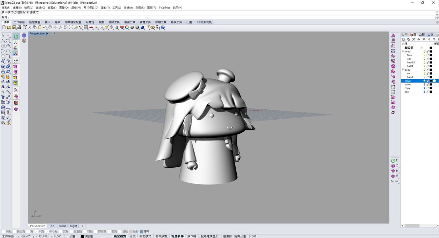Click the four-viewport layout icon
Screen dimensions: 439x238
click(x=86, y=27)
